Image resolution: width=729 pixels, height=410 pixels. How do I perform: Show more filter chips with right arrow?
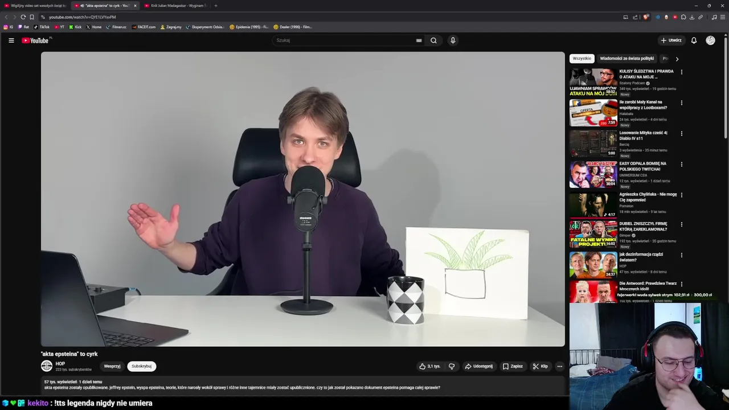pyautogui.click(x=677, y=59)
